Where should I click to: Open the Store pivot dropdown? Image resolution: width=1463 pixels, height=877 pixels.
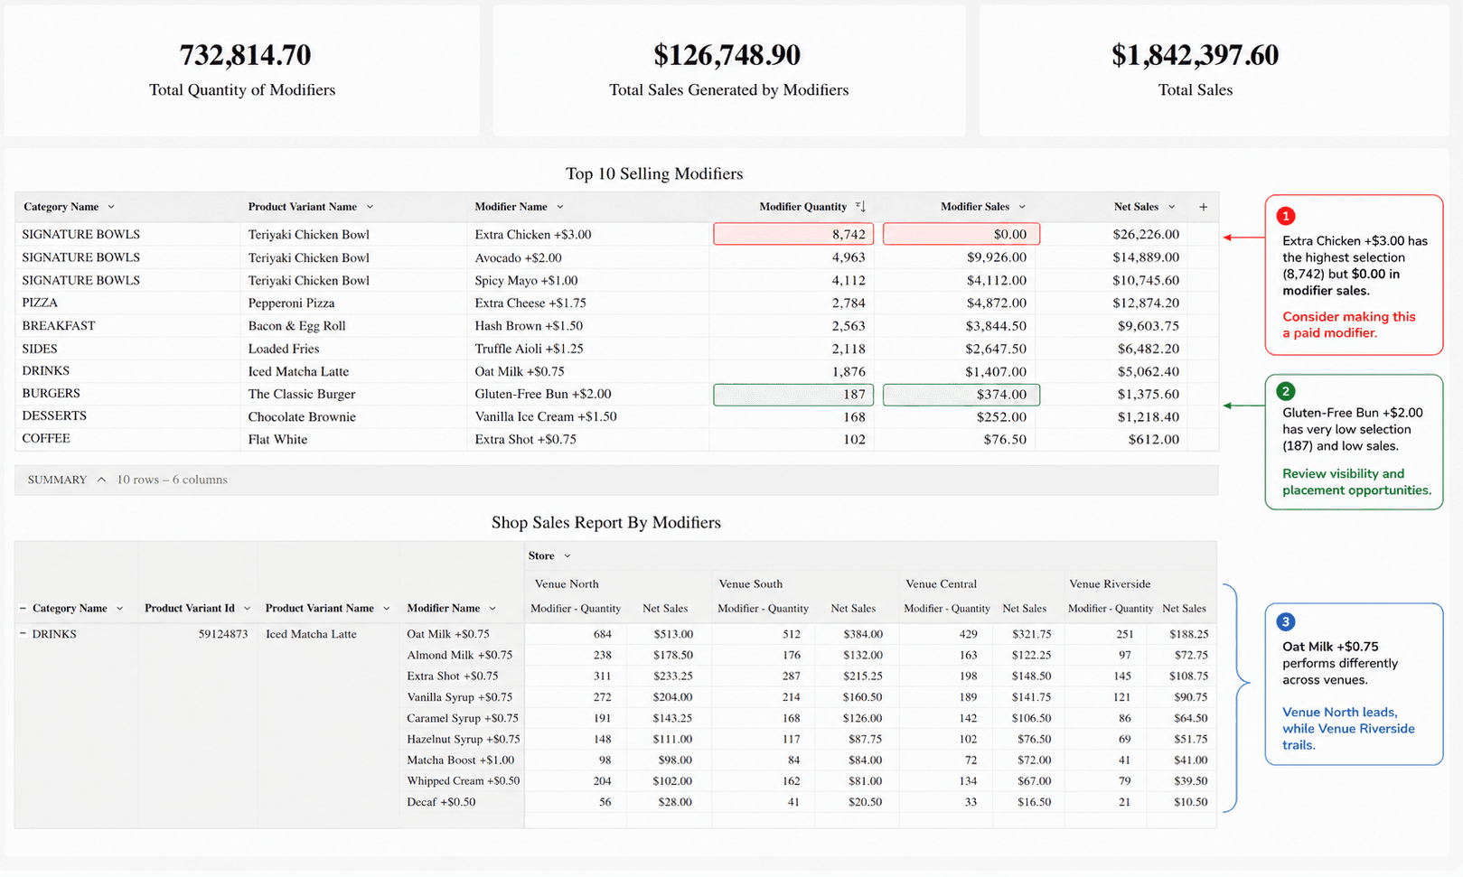coord(567,555)
